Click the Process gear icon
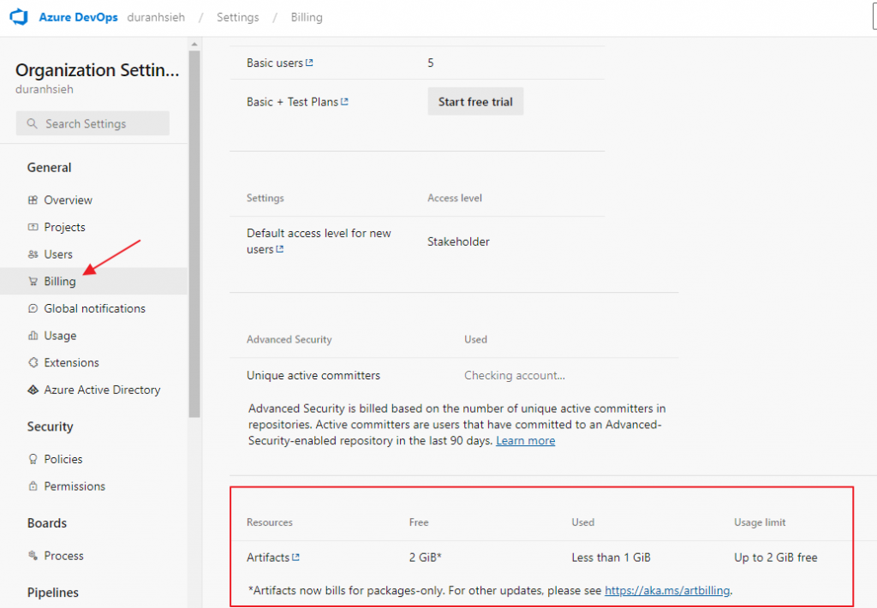The image size is (877, 608). tap(33, 556)
